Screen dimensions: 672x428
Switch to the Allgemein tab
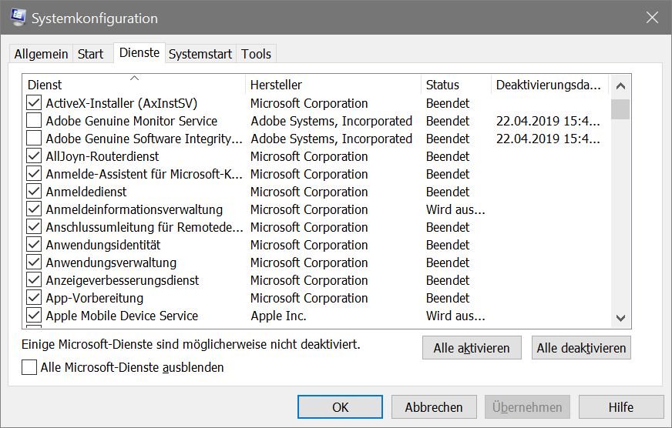click(41, 54)
